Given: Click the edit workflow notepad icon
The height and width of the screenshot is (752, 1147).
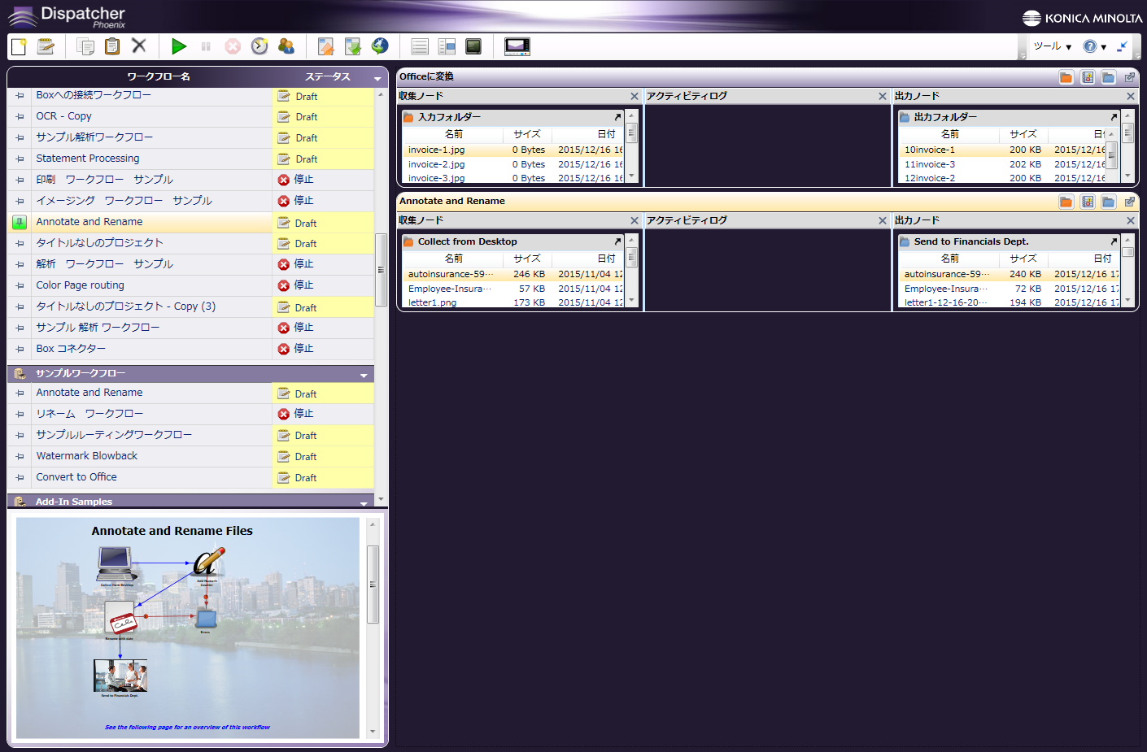Looking at the screenshot, I should click(46, 46).
